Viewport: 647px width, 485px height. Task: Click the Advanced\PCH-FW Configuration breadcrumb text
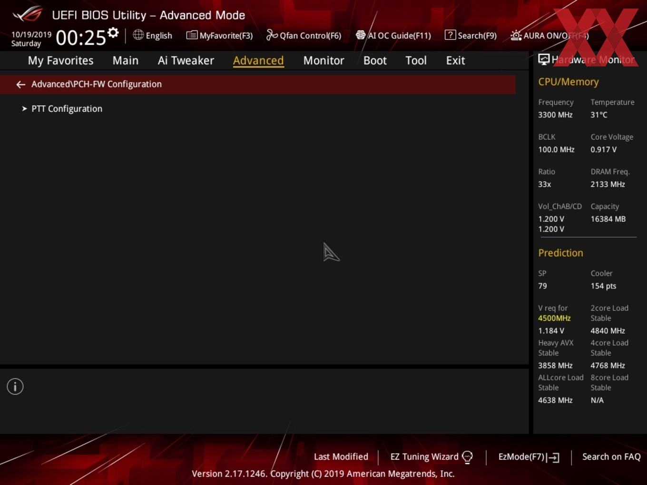pos(97,84)
